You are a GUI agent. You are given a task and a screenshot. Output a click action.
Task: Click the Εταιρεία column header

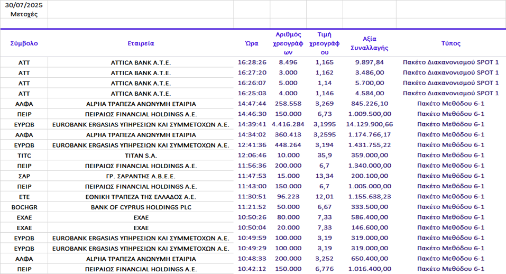point(141,43)
